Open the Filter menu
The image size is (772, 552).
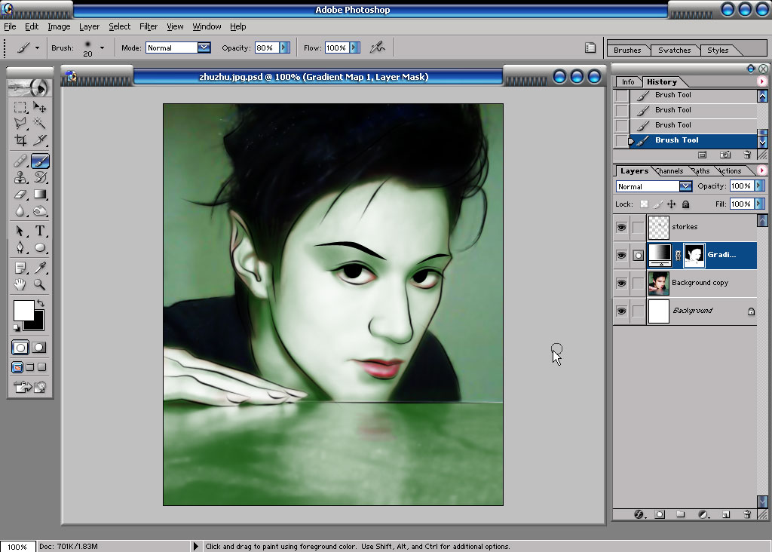149,26
